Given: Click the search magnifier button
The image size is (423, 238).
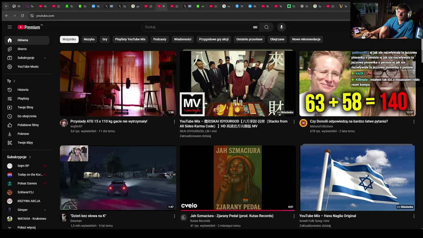Looking at the screenshot, I should pos(267,27).
